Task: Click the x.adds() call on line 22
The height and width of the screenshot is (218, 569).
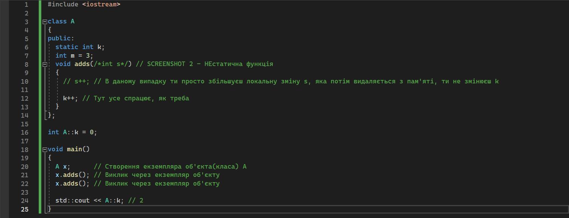Action: (72, 184)
